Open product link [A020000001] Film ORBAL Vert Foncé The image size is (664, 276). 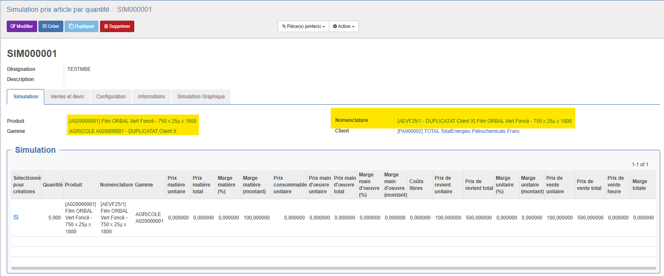coord(133,121)
